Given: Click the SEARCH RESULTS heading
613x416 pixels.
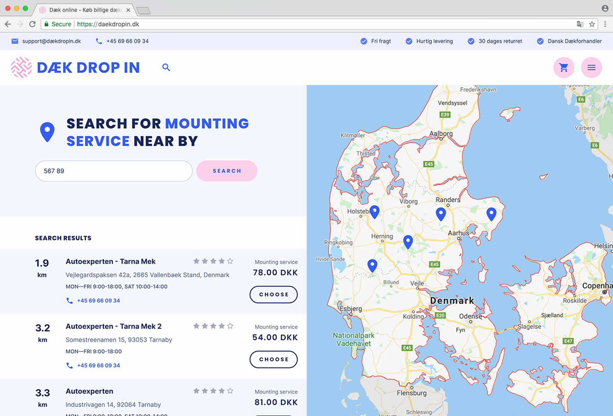Looking at the screenshot, I should [63, 238].
